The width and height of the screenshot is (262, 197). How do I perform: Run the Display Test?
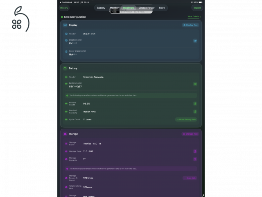tap(190, 25)
